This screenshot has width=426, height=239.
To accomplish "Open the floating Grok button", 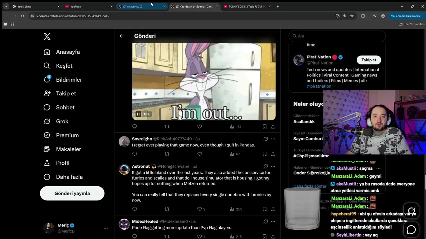I will click(411, 211).
